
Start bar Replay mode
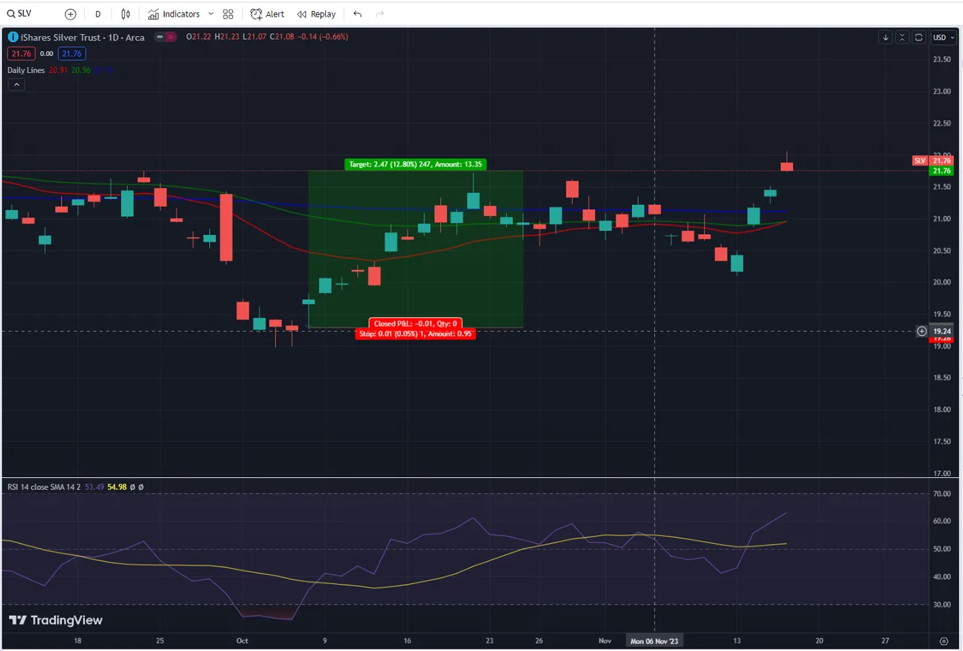click(x=316, y=14)
